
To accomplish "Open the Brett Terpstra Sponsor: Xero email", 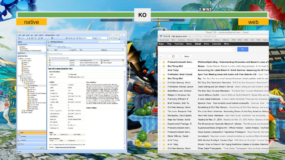I will 213,103.
